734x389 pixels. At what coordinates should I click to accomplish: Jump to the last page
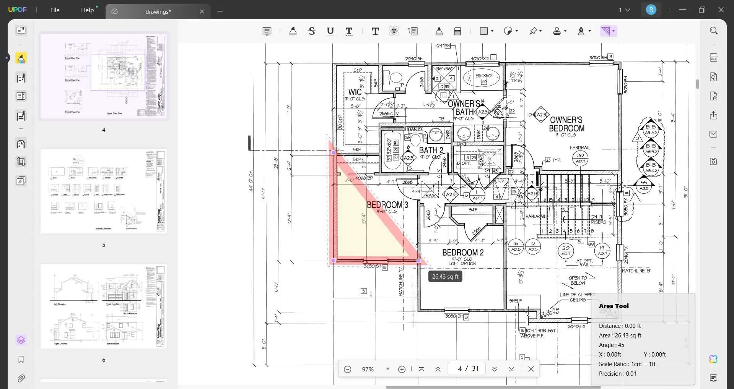(511, 369)
